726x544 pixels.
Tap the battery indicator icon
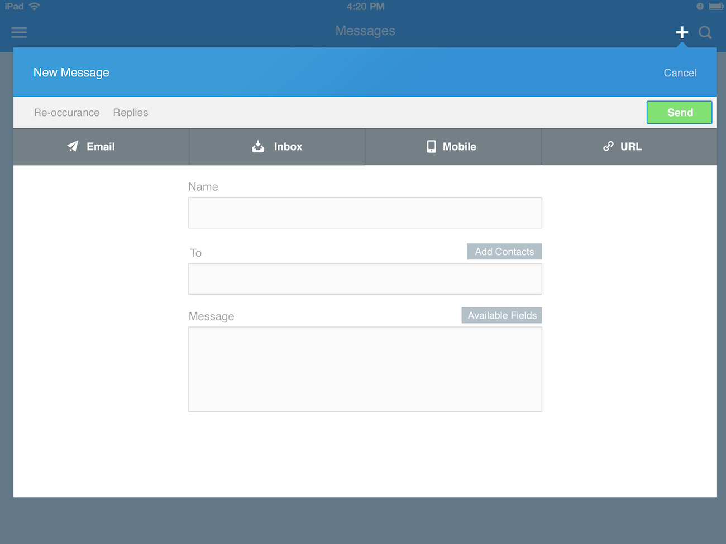point(715,7)
